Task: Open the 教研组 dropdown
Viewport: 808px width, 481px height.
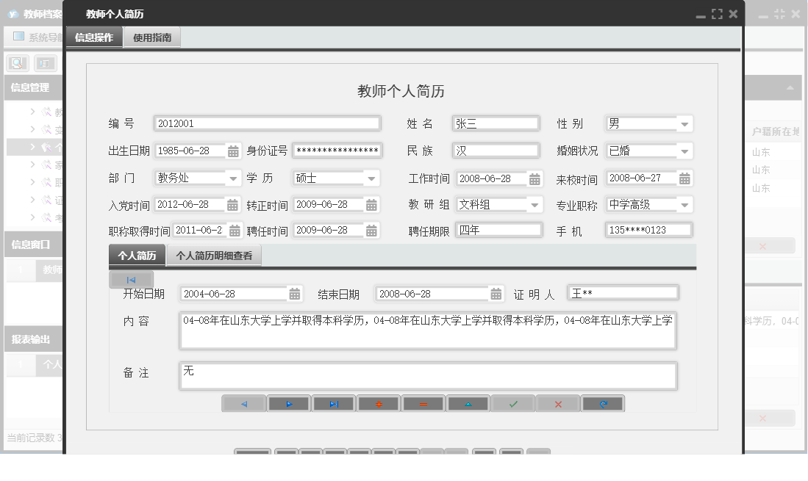Action: click(x=535, y=205)
